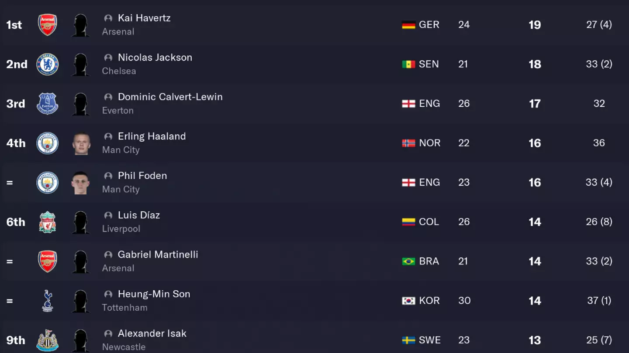Viewport: 629px width, 353px height.
Task: Click Arsenal badge beside Kai Havertz
Action: point(47,25)
